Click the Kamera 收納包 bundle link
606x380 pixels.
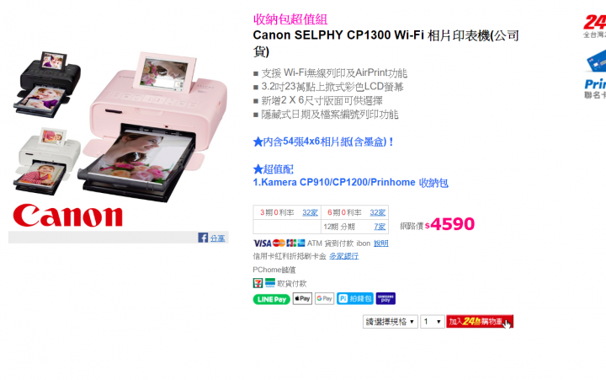350,182
